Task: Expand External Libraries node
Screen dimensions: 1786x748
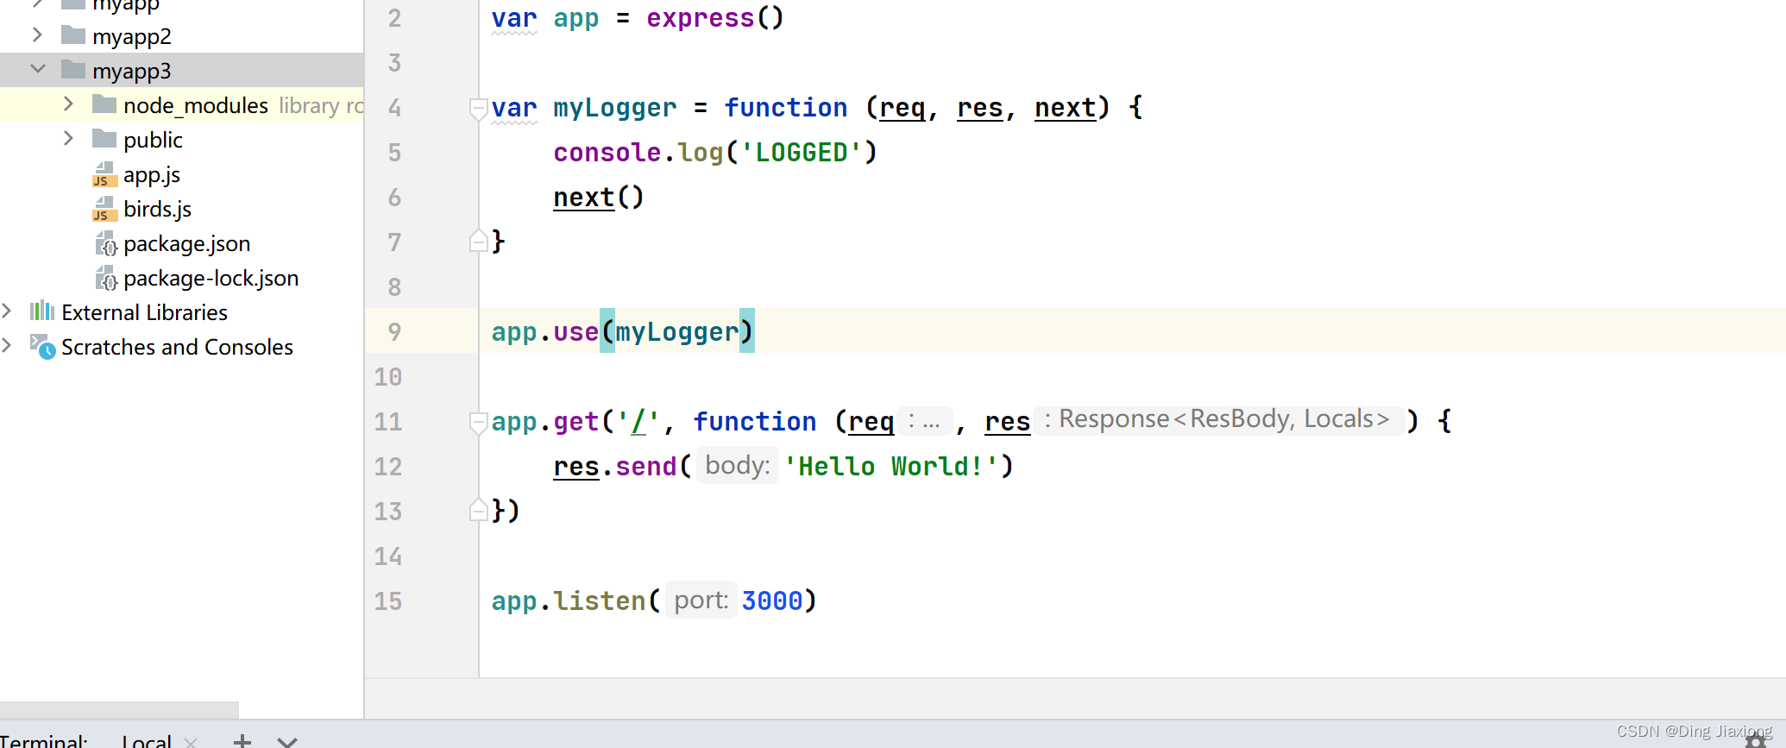Action: point(7,311)
